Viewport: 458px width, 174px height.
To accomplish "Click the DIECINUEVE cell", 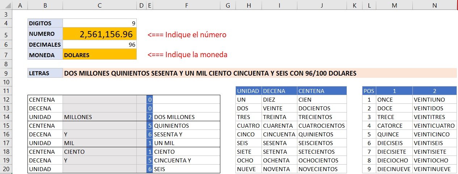I will (x=394, y=169).
